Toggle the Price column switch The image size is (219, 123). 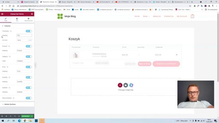(29, 67)
